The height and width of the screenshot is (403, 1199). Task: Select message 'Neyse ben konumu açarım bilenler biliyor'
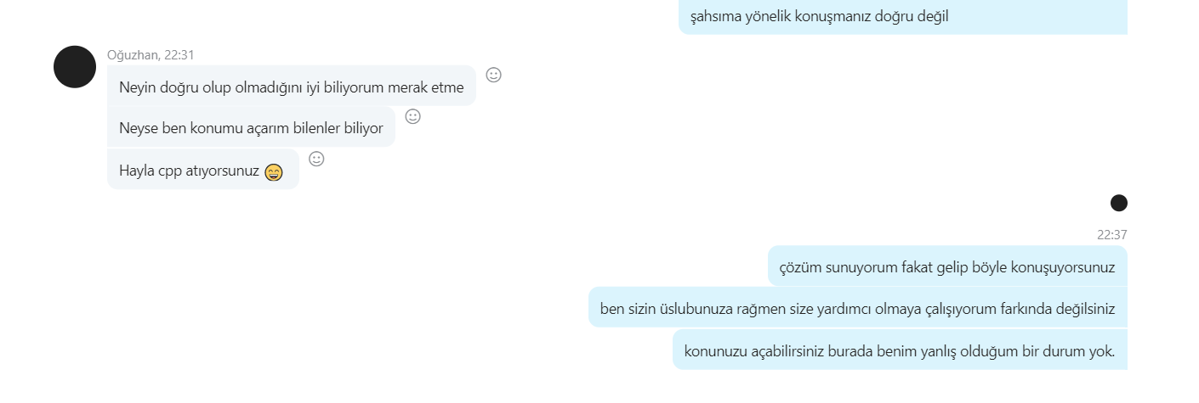click(251, 127)
